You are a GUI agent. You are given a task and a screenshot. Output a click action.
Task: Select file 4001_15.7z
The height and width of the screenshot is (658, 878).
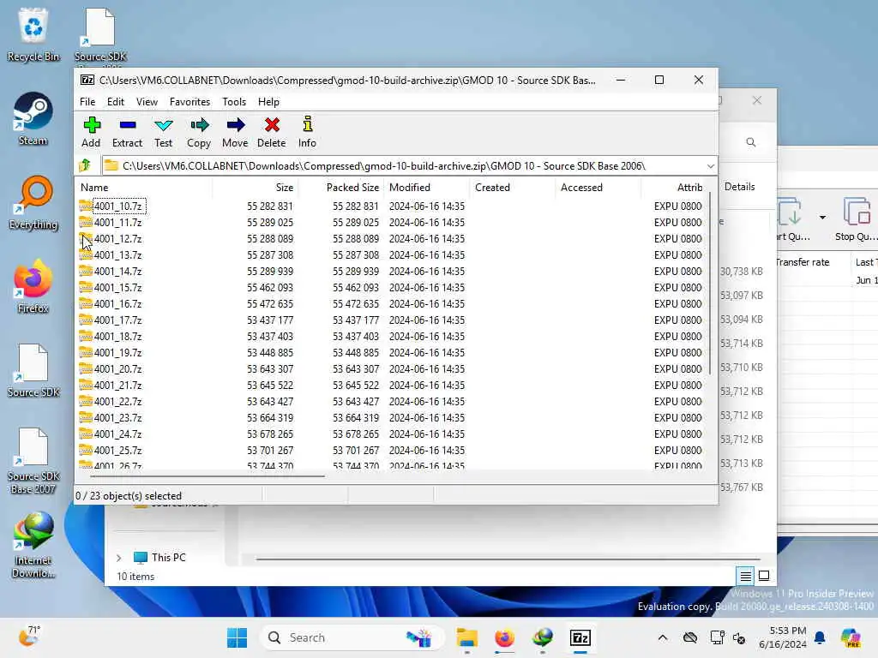coord(117,287)
